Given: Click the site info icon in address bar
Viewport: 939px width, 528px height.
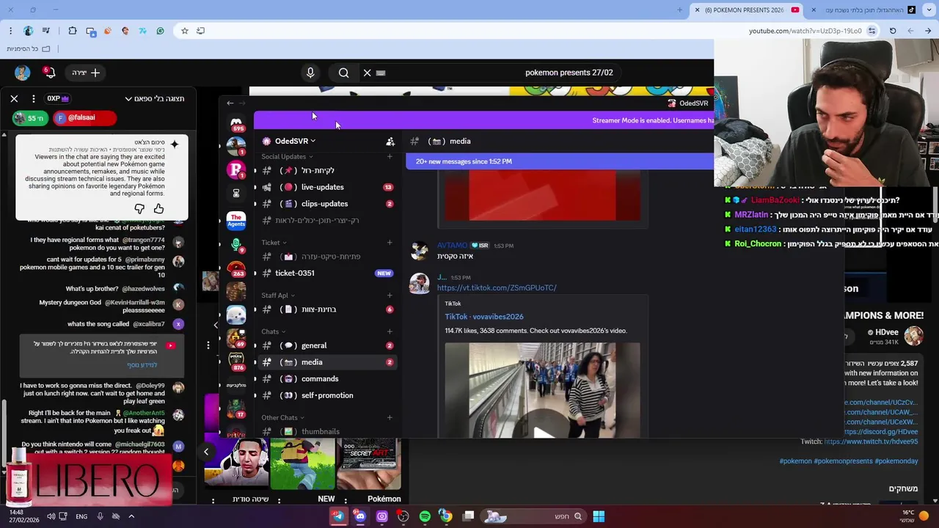Looking at the screenshot, I should [872, 31].
